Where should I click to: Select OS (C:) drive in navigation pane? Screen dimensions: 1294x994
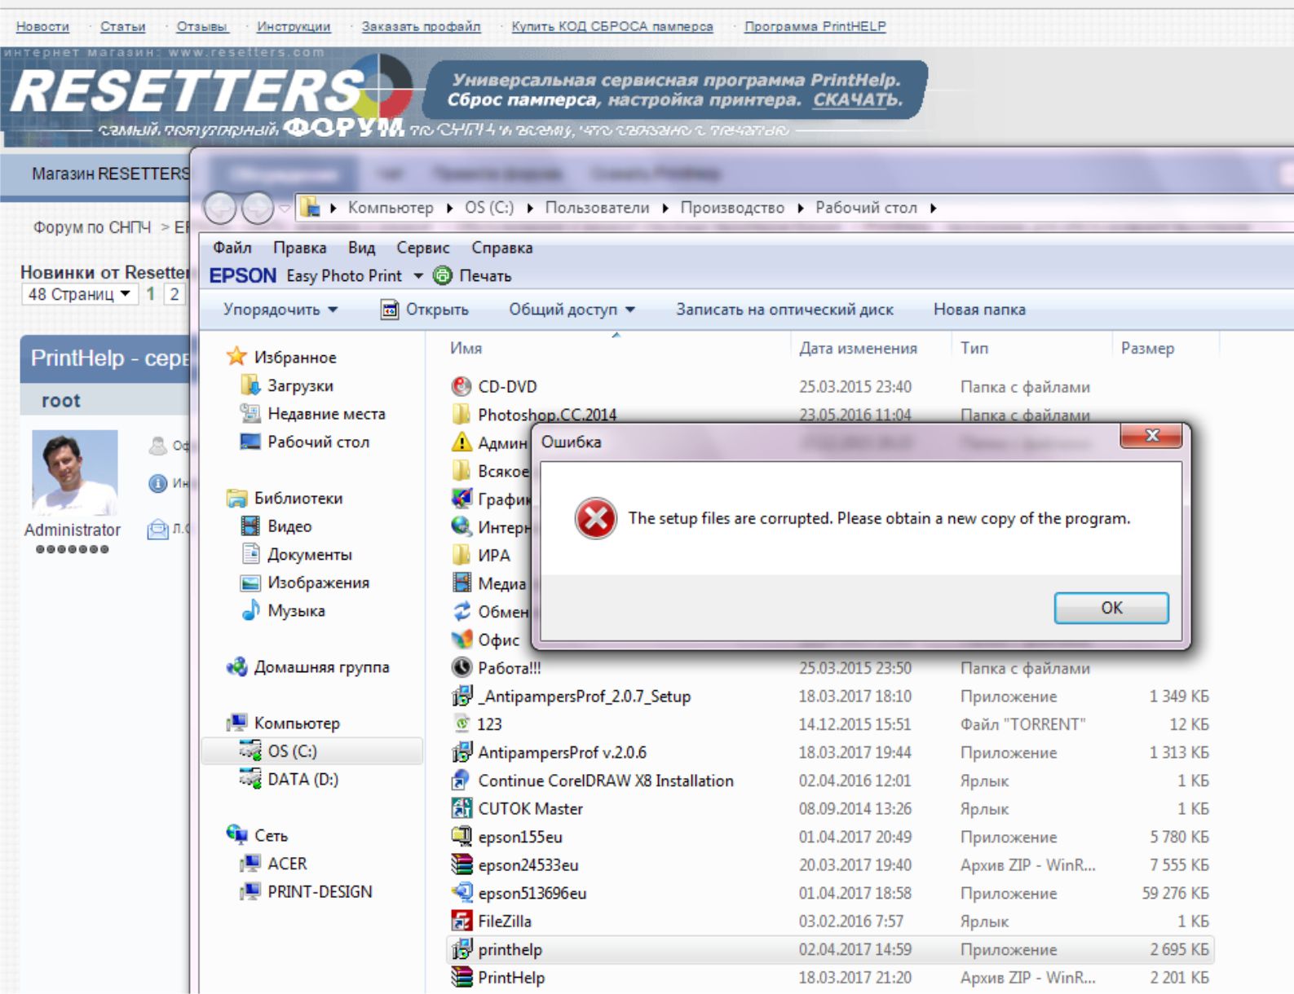(292, 751)
